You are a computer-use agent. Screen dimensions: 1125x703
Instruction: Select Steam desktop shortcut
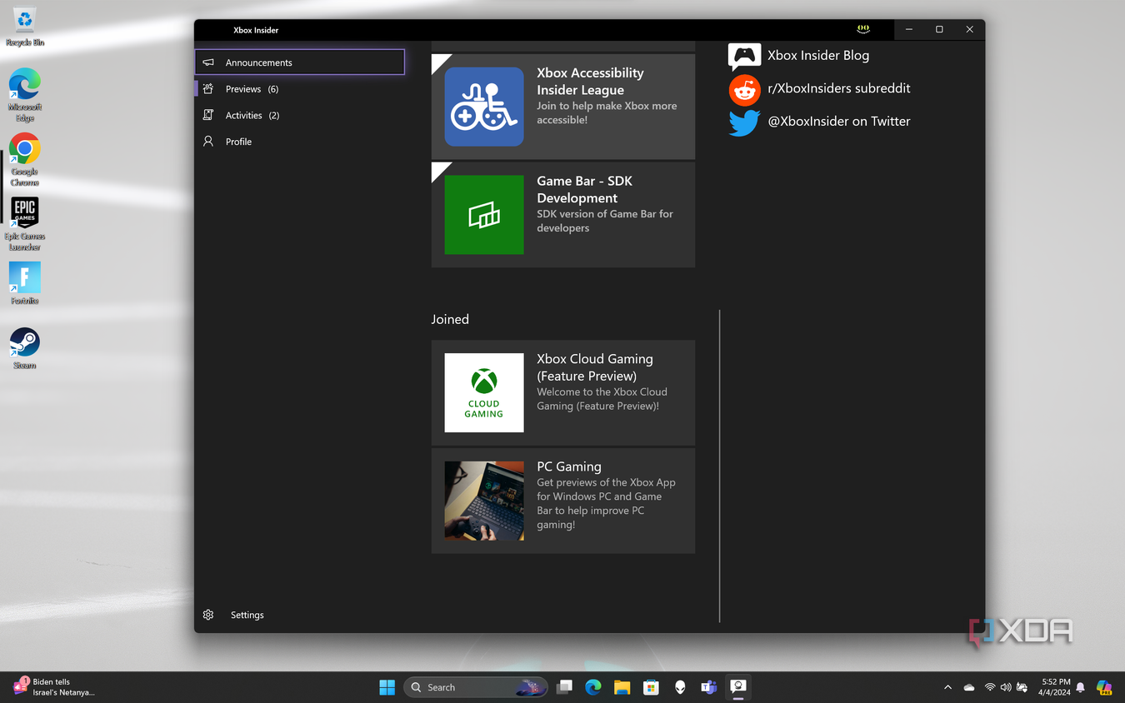[x=25, y=348]
